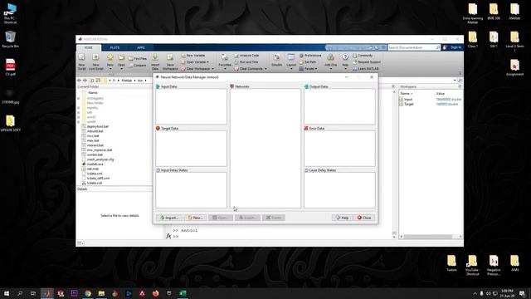Click the back arrow in folder toolbar
The height and width of the screenshot is (299, 531).
click(x=80, y=81)
